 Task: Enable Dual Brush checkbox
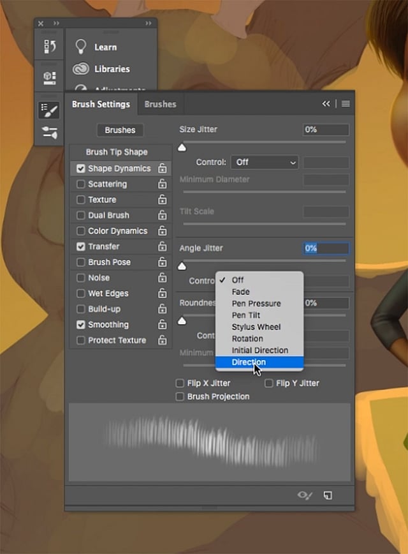81,215
